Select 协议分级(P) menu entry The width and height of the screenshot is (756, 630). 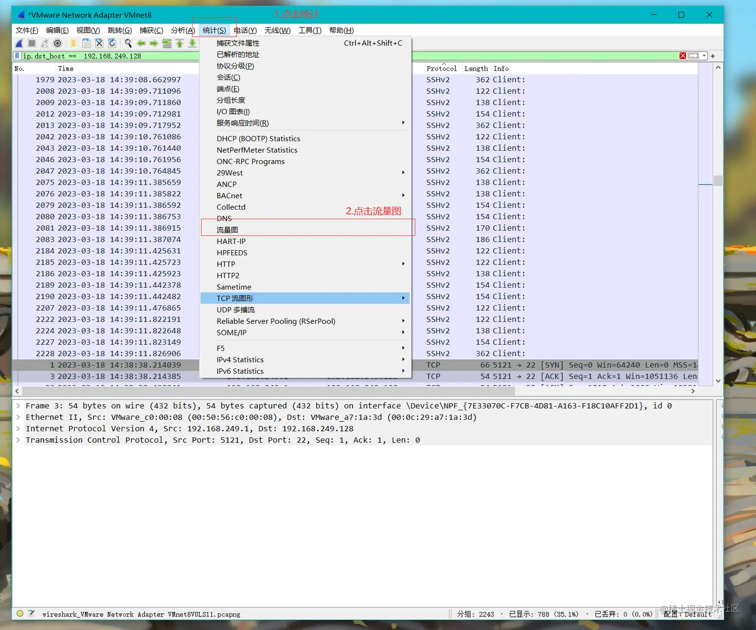tap(305, 66)
